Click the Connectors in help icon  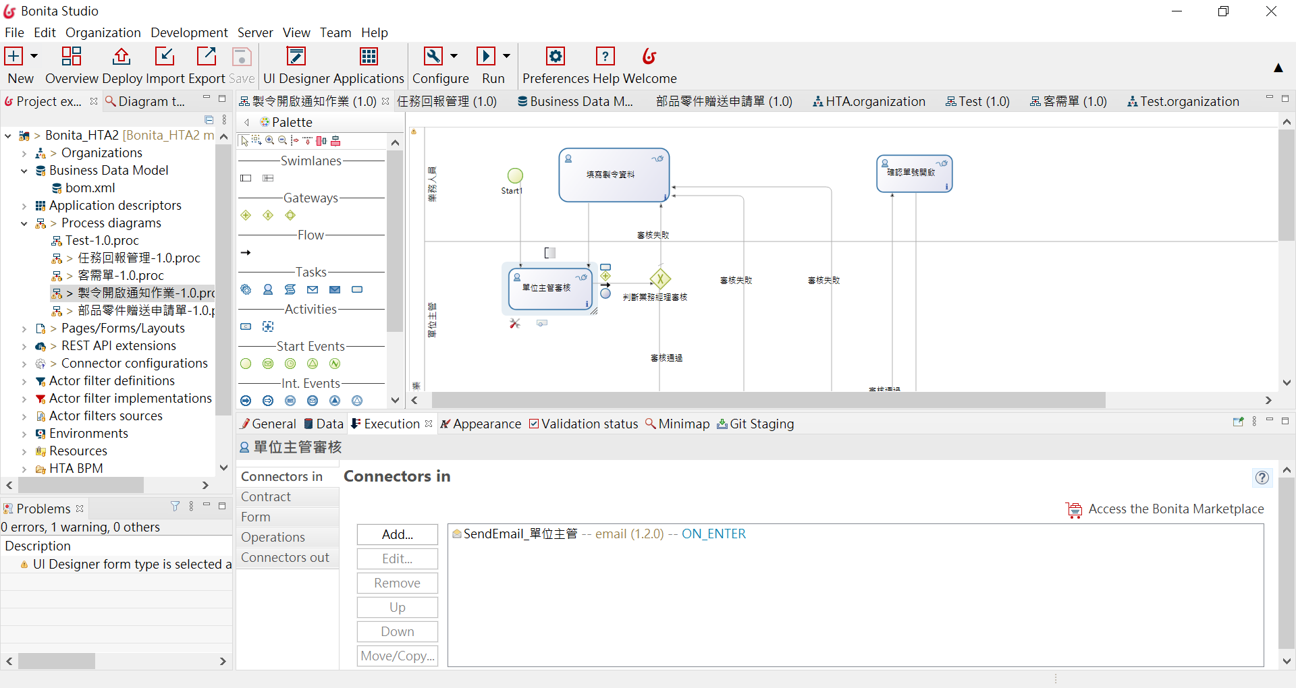point(1262,478)
